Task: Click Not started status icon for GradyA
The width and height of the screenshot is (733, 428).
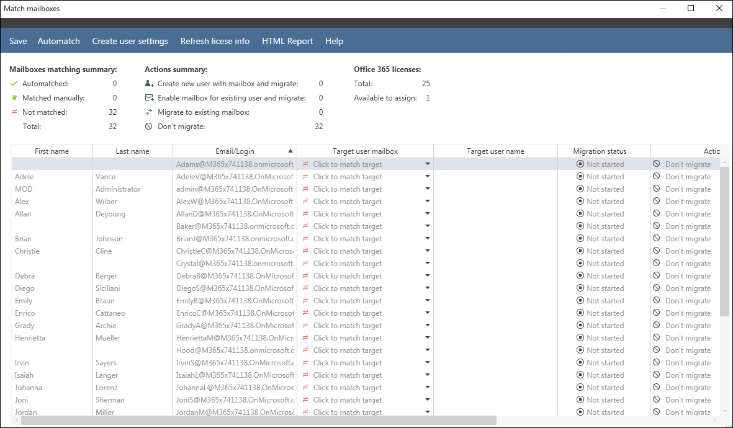Action: point(580,325)
